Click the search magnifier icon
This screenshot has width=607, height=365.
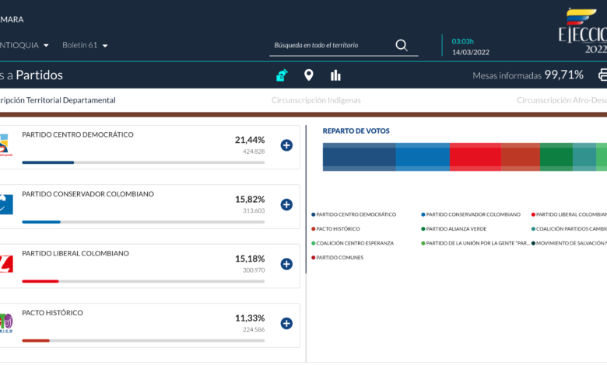(x=402, y=45)
